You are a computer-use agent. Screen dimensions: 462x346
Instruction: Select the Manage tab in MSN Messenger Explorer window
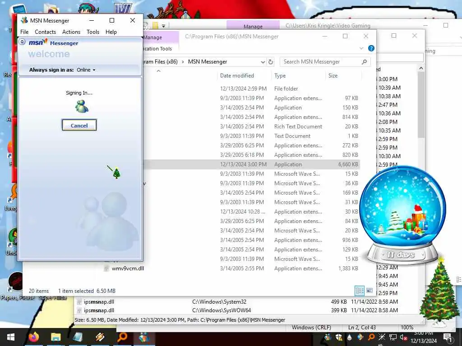click(x=161, y=37)
